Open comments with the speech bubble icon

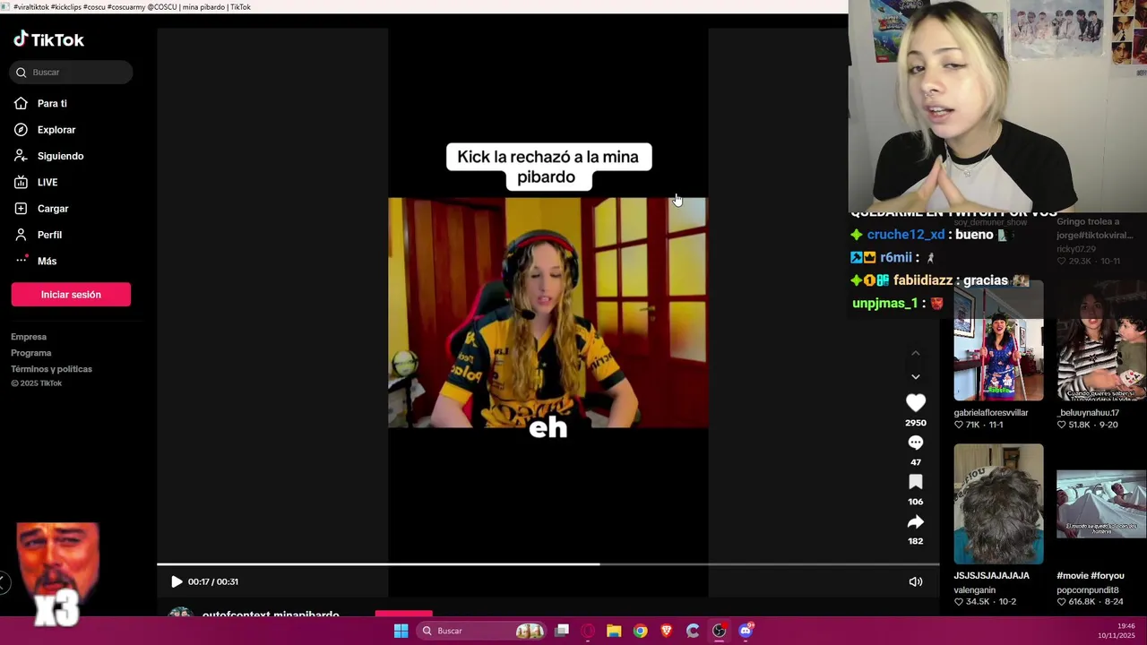coord(915,443)
